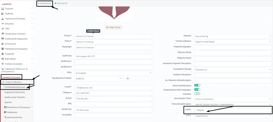
Task: Click the Ελάχιστη Ηλικία field
Action: coord(233,59)
